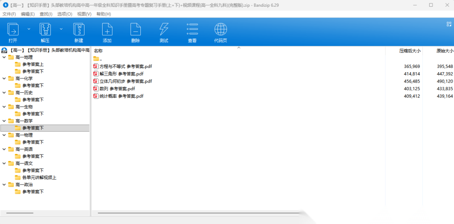This screenshot has width=454, height=224.
Task: Click the file list horizontal scrollbar
Action: pyautogui.click(x=198, y=213)
